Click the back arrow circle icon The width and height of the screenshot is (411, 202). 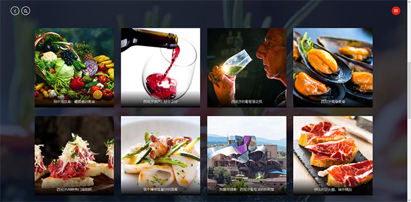[x=15, y=11]
